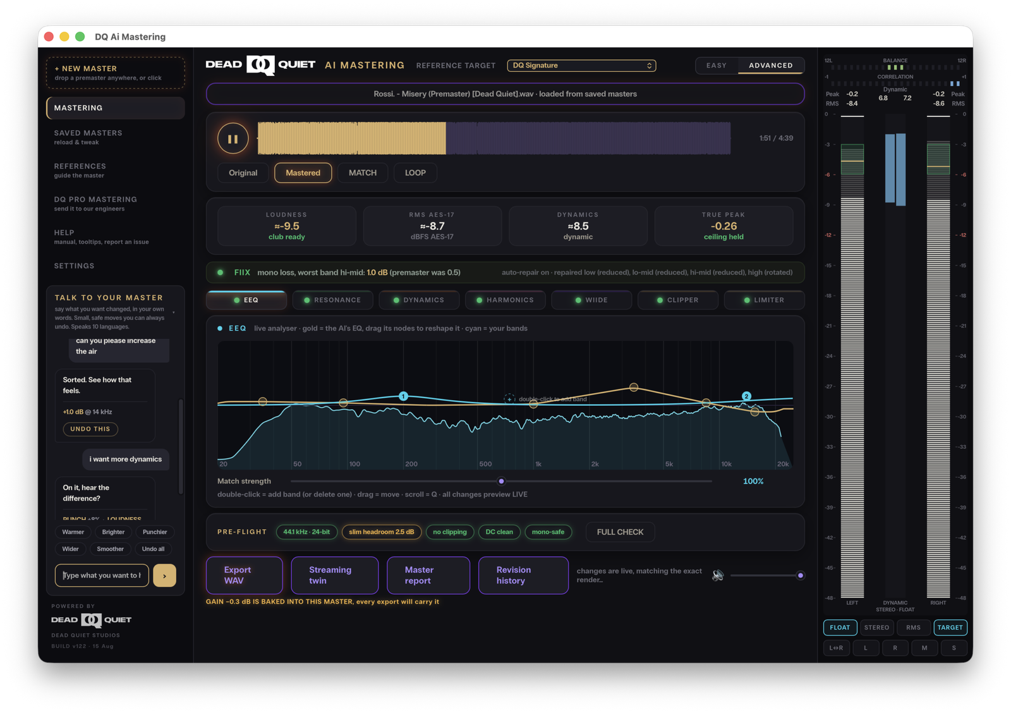Click the green FIIX status dot
Image resolution: width=1011 pixels, height=713 pixels.
point(220,272)
